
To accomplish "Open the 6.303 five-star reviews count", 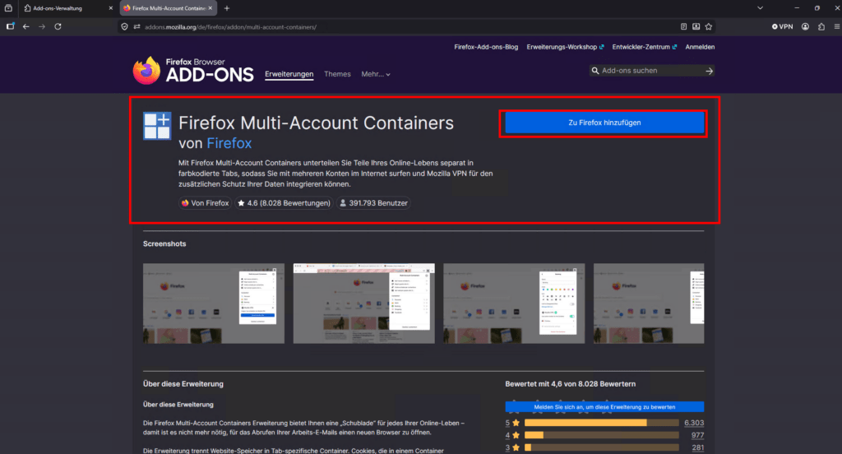I will click(694, 424).
